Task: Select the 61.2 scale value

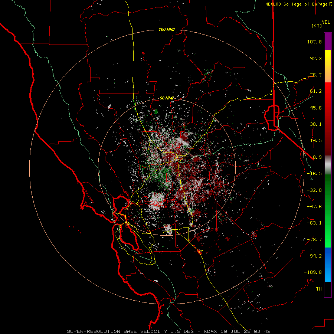Action: [x=316, y=91]
